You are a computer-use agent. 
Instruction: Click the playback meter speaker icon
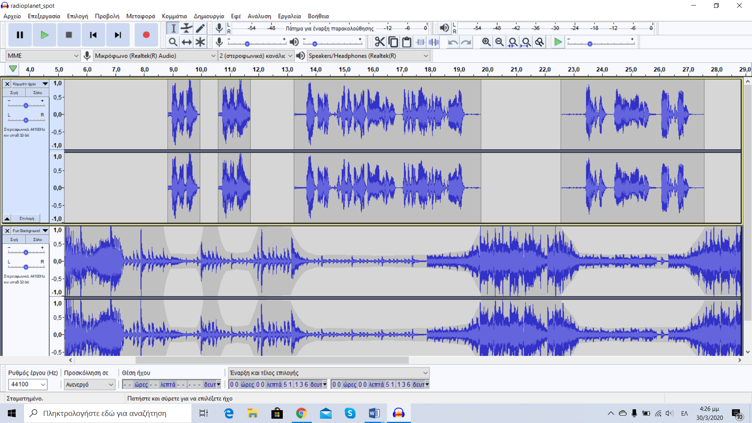coord(444,28)
